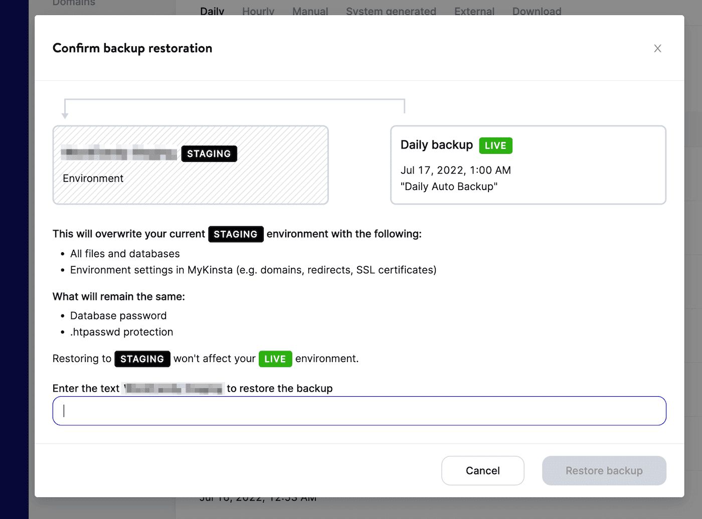Open the Download backups tab

coord(536,11)
